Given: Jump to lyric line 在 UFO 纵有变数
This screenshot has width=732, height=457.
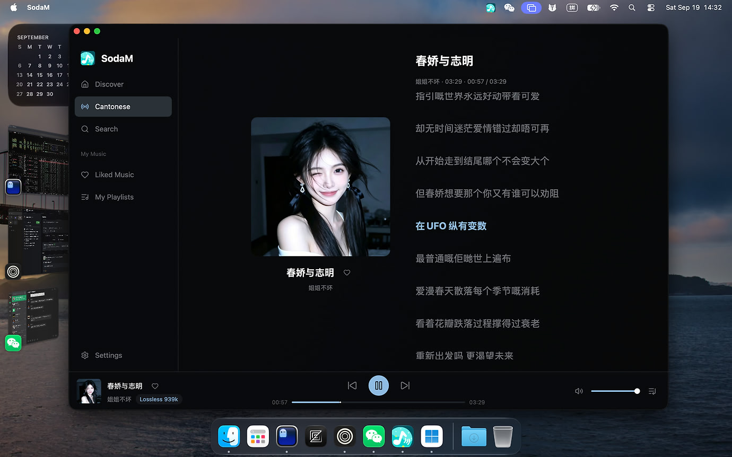Looking at the screenshot, I should [451, 226].
